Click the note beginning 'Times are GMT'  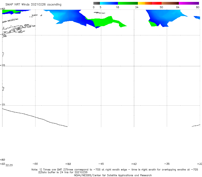click(x=115, y=170)
